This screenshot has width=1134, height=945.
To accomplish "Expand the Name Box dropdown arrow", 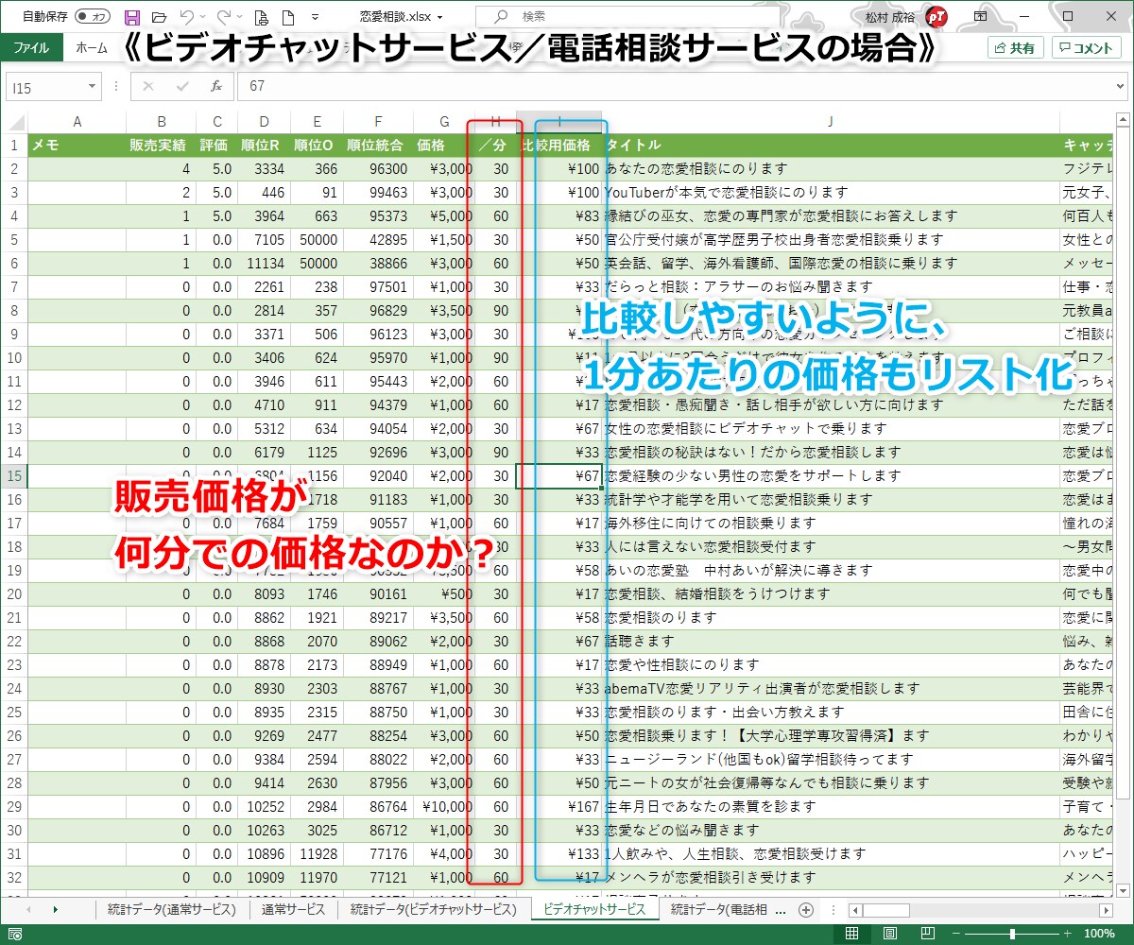I will click(92, 86).
